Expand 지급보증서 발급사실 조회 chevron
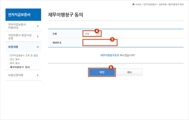Viewport: 189px width, 120px height. click(x=38, y=36)
